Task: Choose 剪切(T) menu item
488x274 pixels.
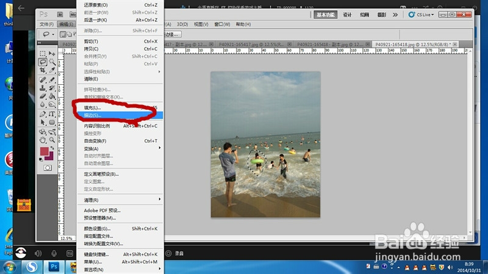Action: pyautogui.click(x=120, y=41)
